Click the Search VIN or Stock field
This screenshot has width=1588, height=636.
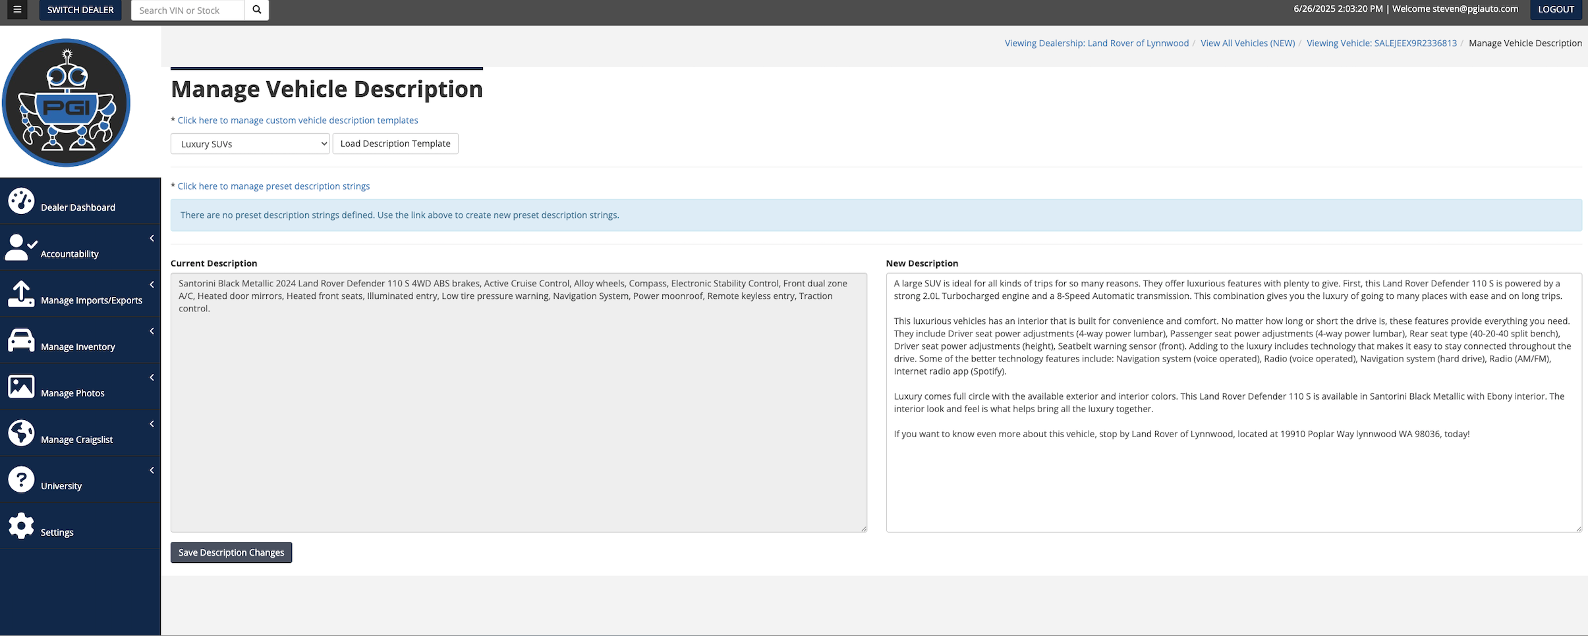[x=188, y=11]
